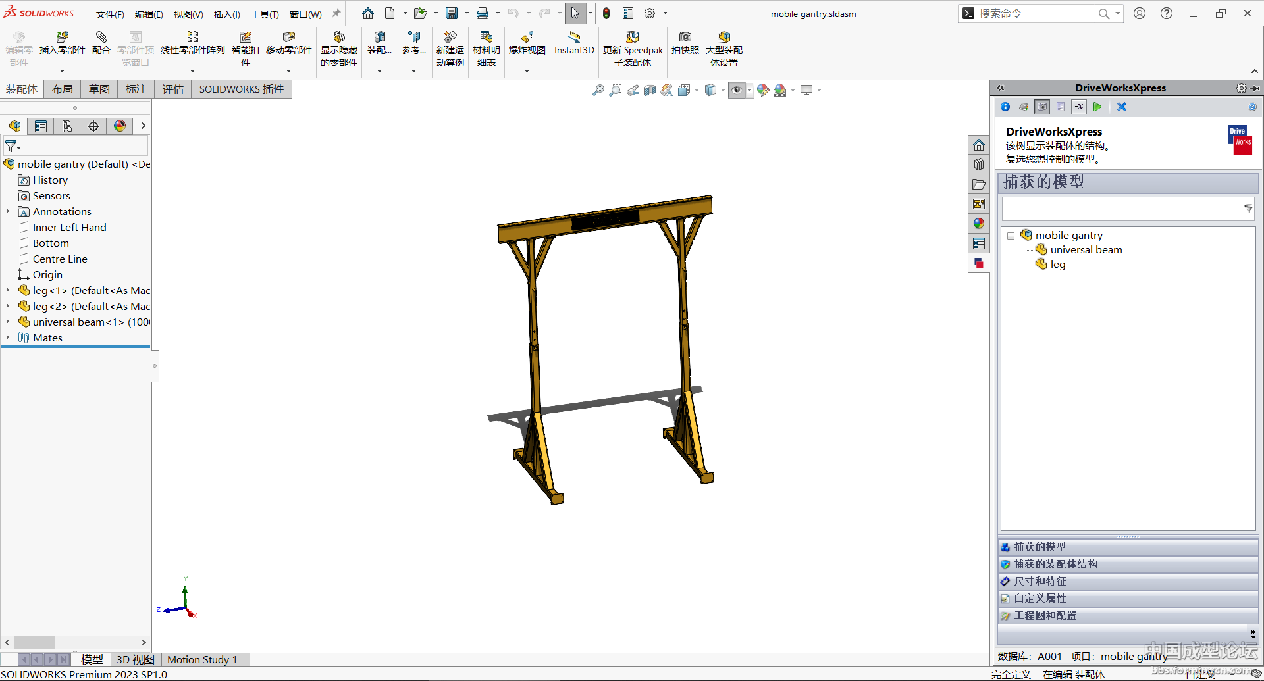The width and height of the screenshot is (1264, 681).
Task: Pin the DriveWorksXpress task pane
Action: 1256,88
